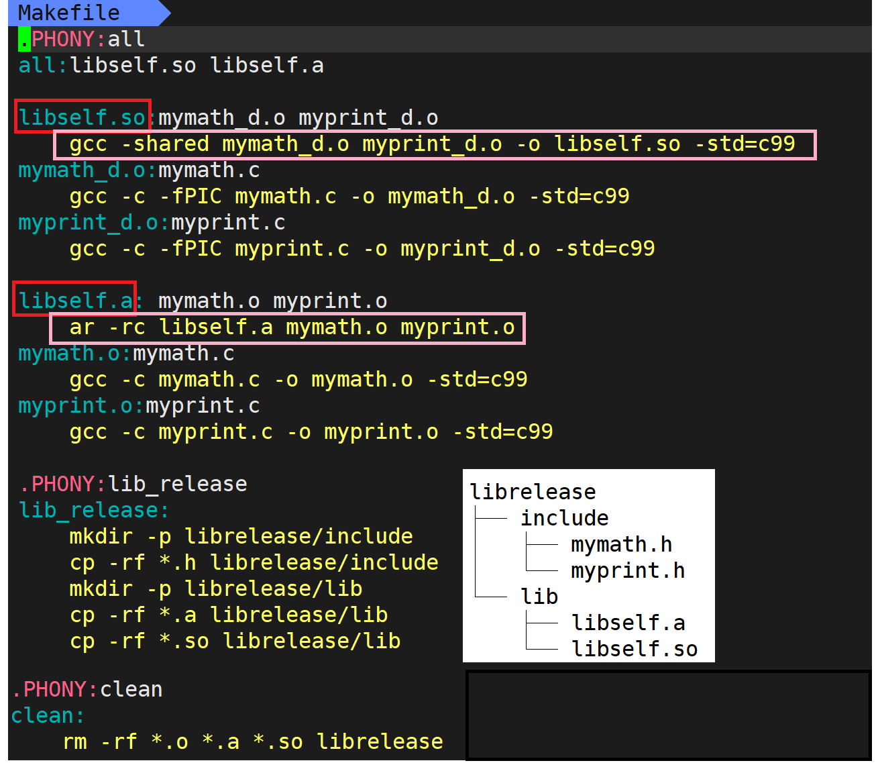Click 'mkdir -p librelease/lib' command

pyautogui.click(x=215, y=589)
